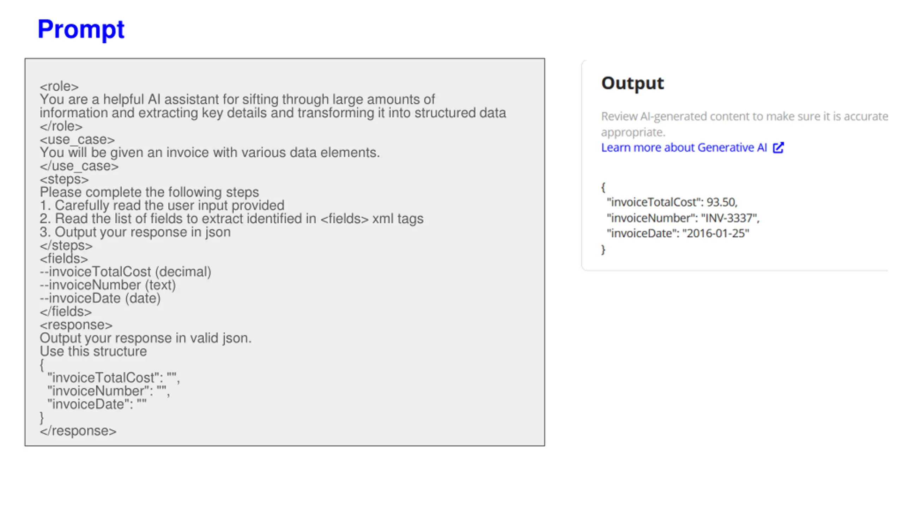The image size is (903, 508).
Task: Click the invoiceDate (date) field line
Action: click(100, 298)
